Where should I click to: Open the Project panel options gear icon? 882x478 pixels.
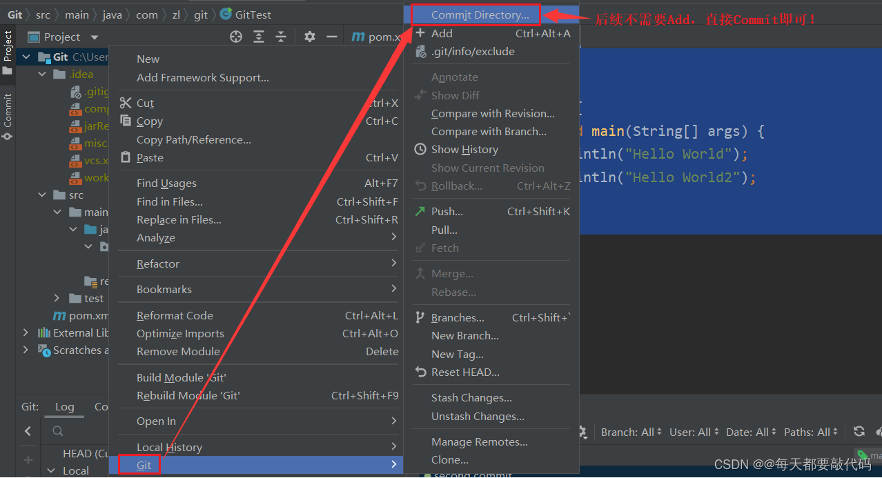point(309,37)
